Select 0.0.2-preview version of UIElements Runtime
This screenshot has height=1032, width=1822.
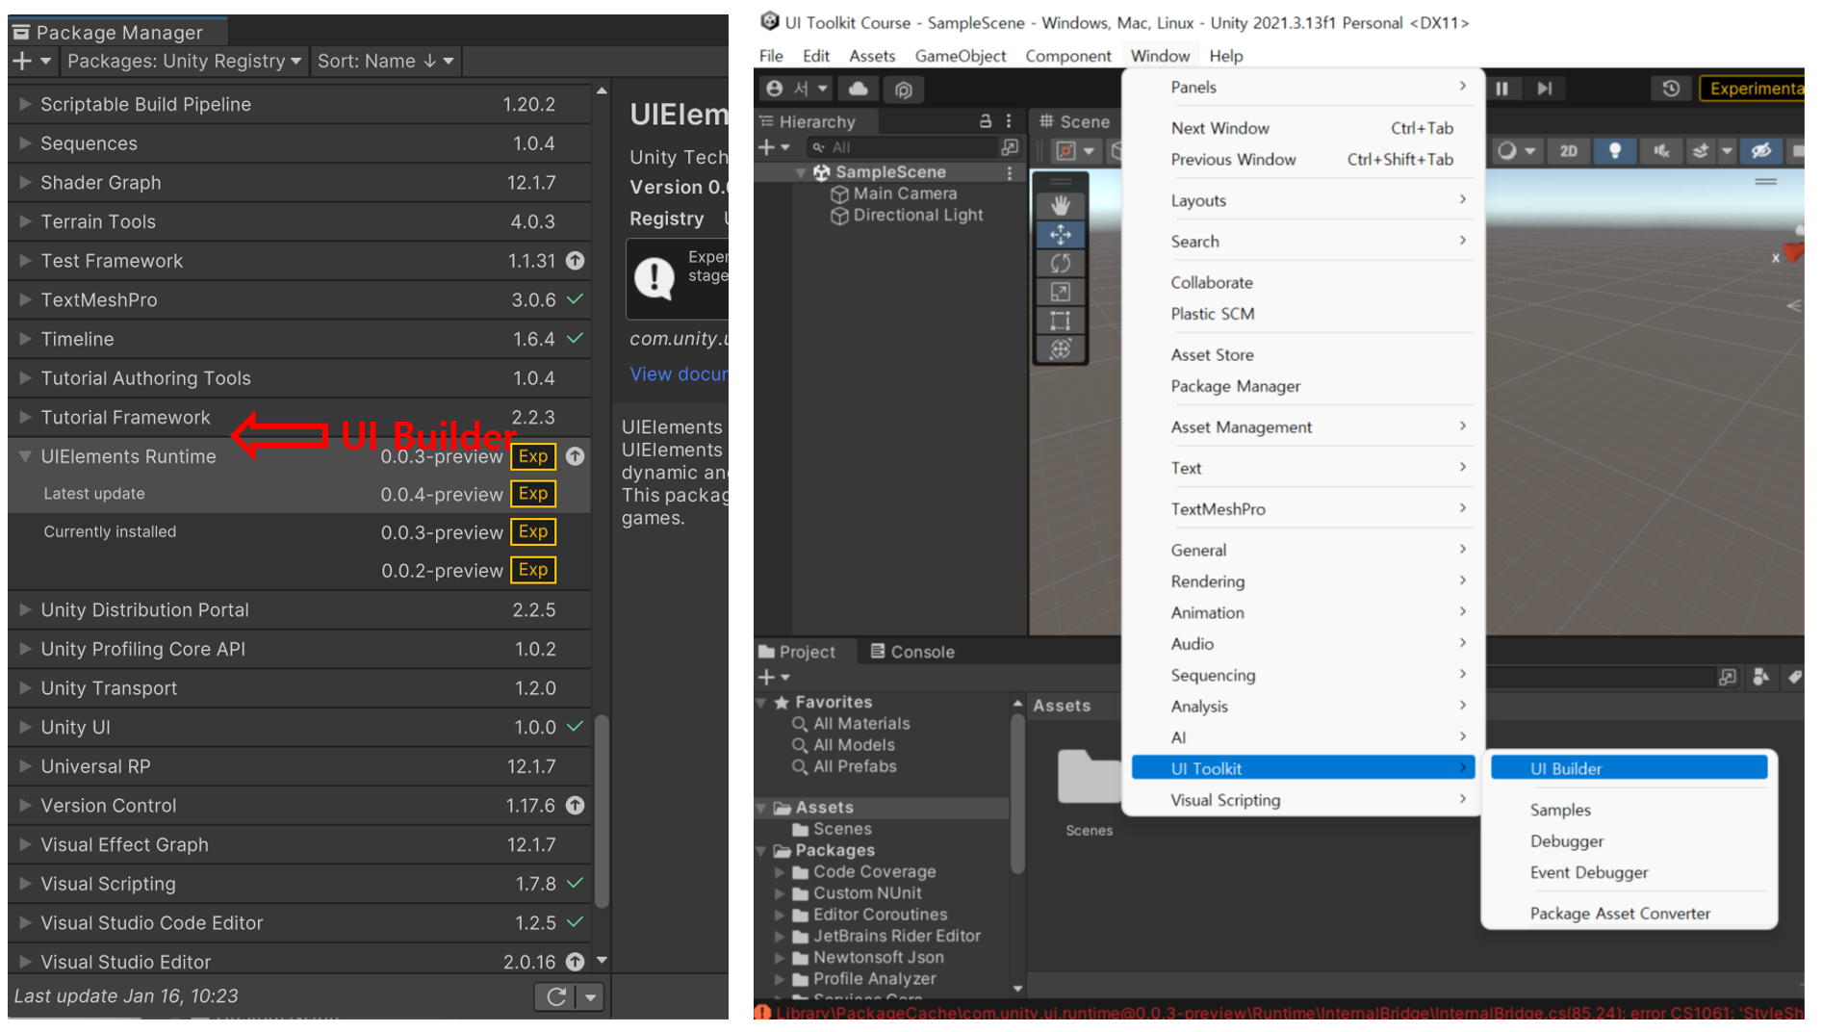click(299, 571)
